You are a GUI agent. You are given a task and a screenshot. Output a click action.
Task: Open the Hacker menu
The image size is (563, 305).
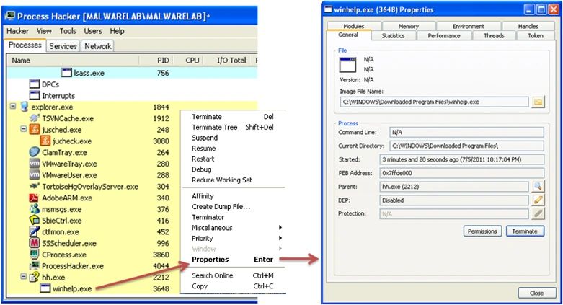(17, 31)
